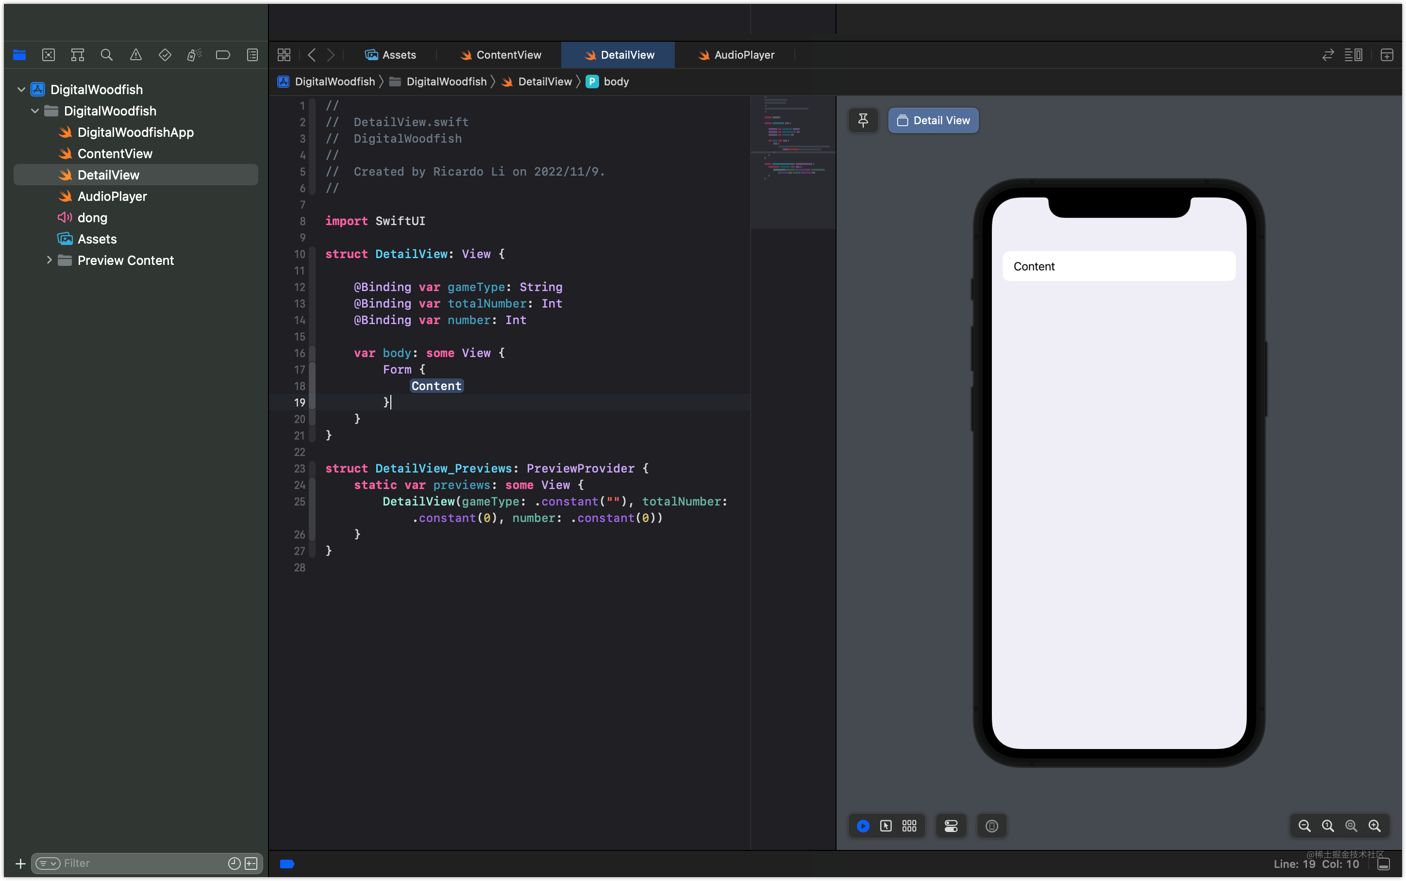Open body symbol breadcrumb
Screen dimensions: 1406x881
click(607, 82)
